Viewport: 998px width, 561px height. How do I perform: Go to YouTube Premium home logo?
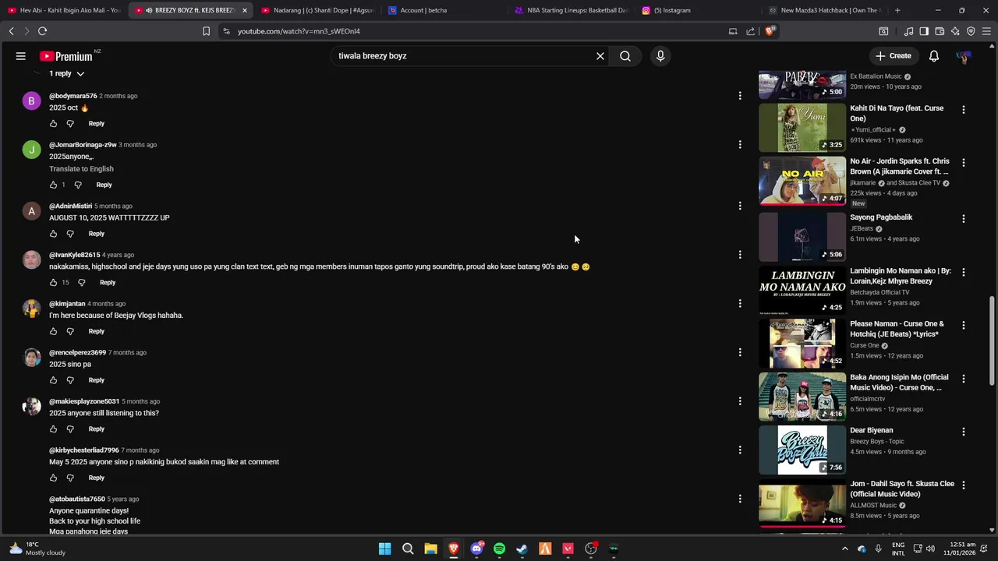coord(68,56)
